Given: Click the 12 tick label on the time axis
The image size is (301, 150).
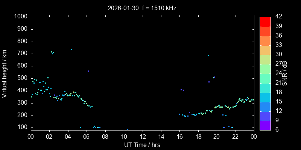Looking at the screenshot, I should pos(142,136).
